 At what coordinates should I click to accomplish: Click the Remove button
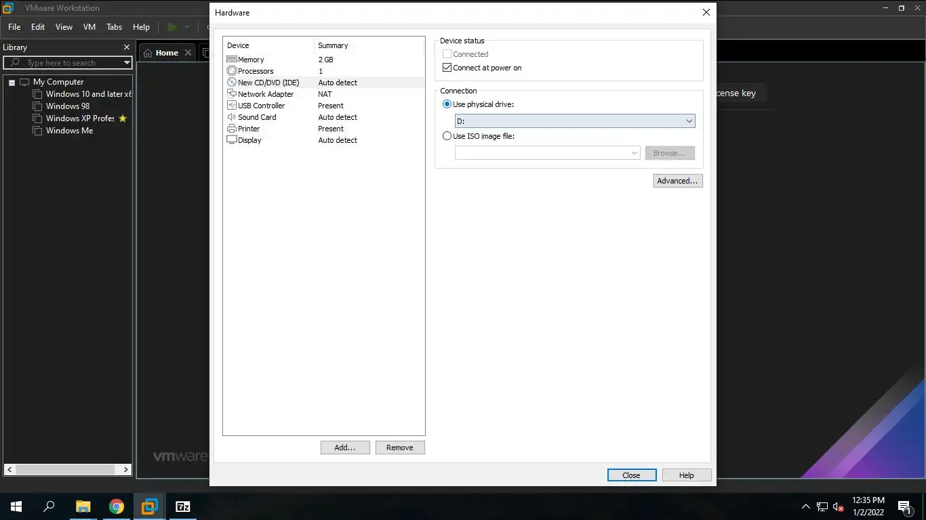pyautogui.click(x=400, y=448)
